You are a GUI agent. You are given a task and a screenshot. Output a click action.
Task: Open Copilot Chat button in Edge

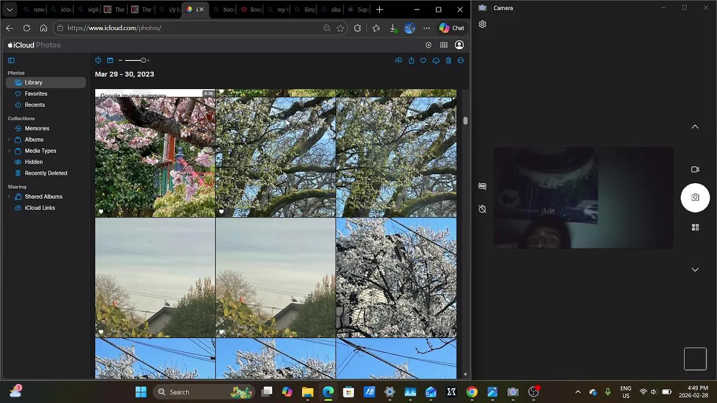coord(451,28)
